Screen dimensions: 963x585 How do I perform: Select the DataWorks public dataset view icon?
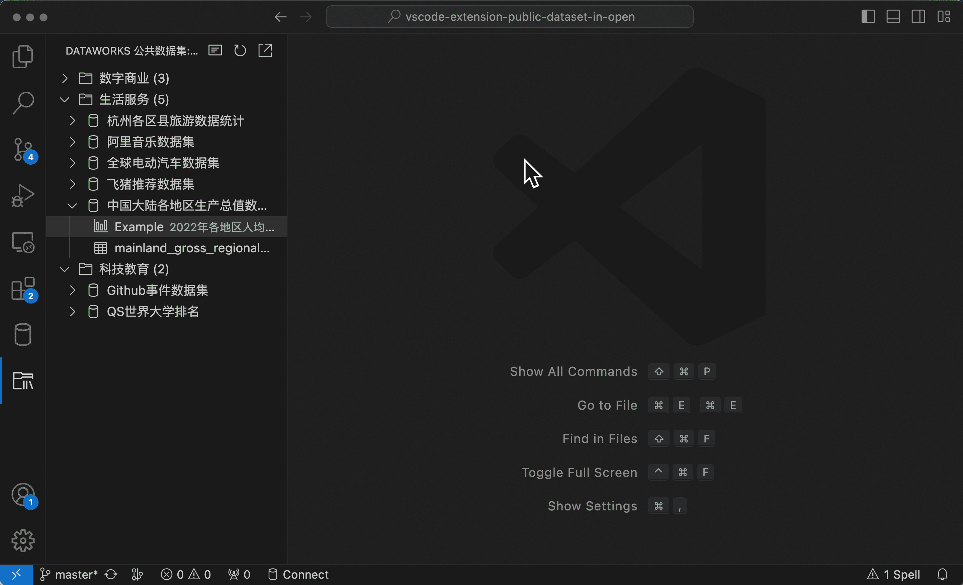point(23,381)
